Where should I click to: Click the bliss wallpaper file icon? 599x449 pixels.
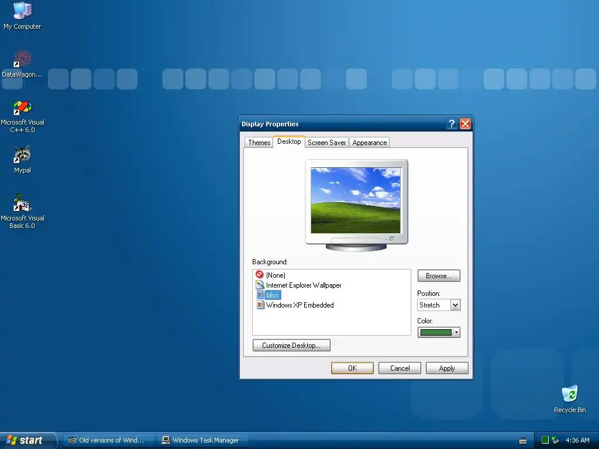point(260,295)
